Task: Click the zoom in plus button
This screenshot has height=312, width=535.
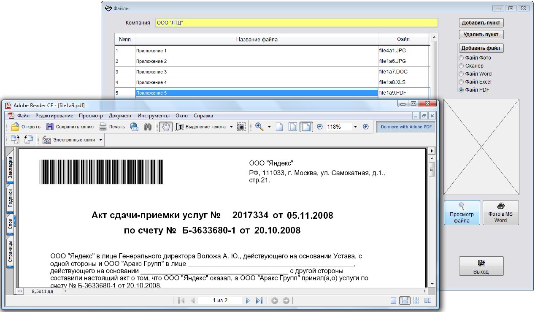Action: tap(366, 127)
